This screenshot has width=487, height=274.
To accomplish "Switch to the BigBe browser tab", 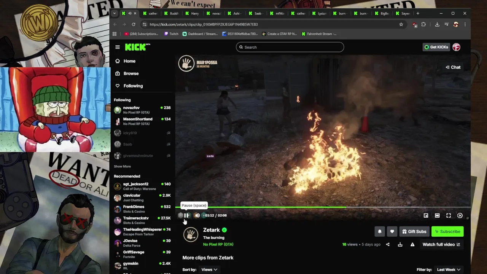I will click(382, 13).
